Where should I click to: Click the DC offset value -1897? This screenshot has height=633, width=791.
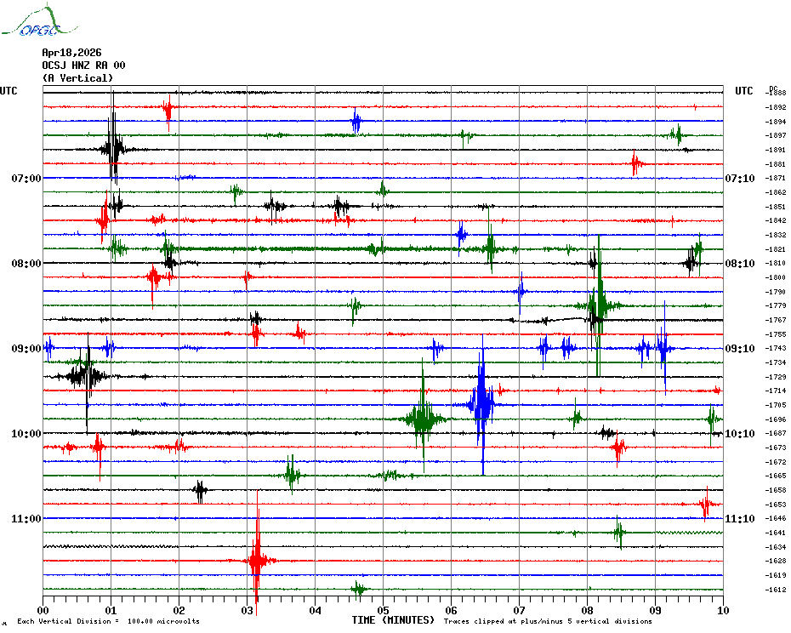click(x=776, y=135)
